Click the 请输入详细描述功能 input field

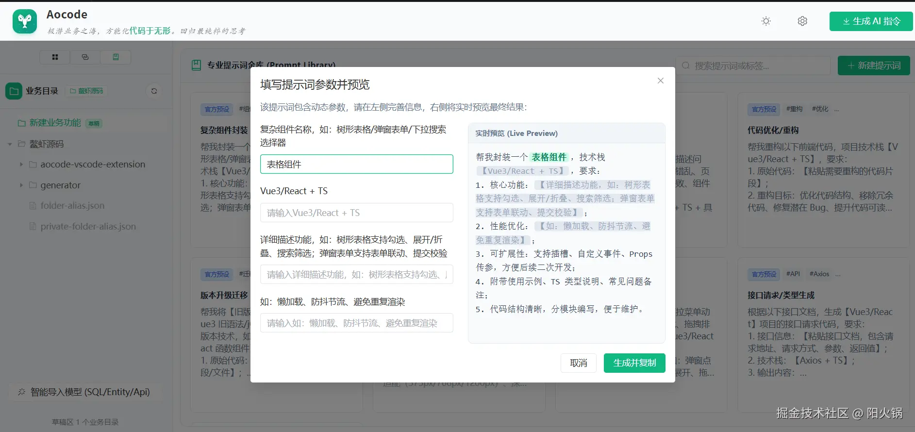pyautogui.click(x=357, y=274)
